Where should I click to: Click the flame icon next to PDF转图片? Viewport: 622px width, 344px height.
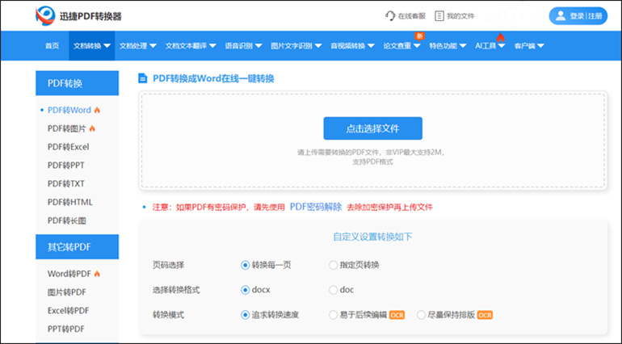(x=92, y=128)
